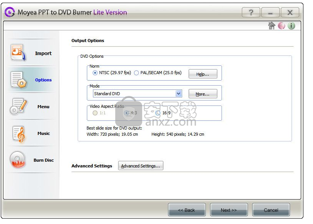Go to the Import tab label
This screenshot has width=313, height=224.
click(x=43, y=53)
